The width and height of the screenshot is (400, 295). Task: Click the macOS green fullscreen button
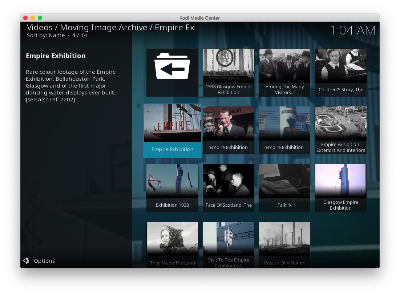coord(40,18)
